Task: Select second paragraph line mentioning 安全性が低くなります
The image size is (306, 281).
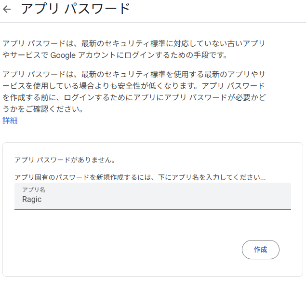Action: 133,86
